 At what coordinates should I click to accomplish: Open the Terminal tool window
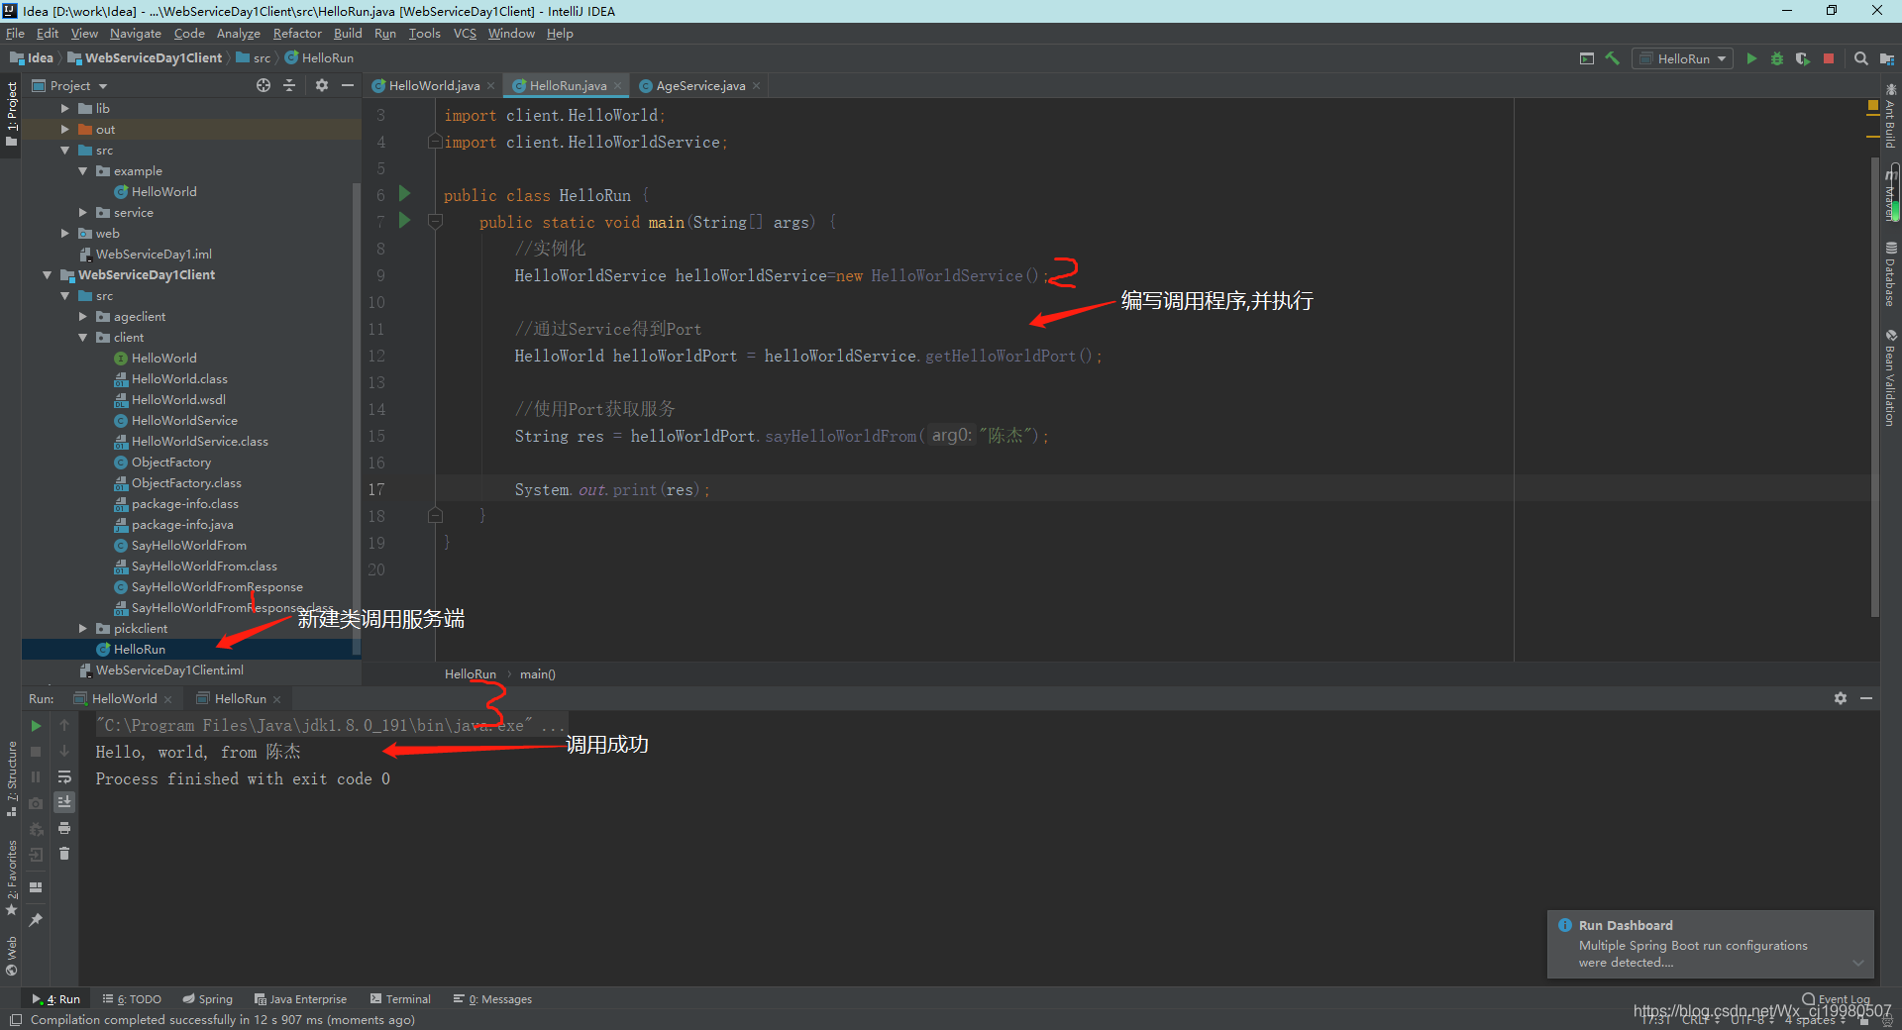(x=400, y=999)
